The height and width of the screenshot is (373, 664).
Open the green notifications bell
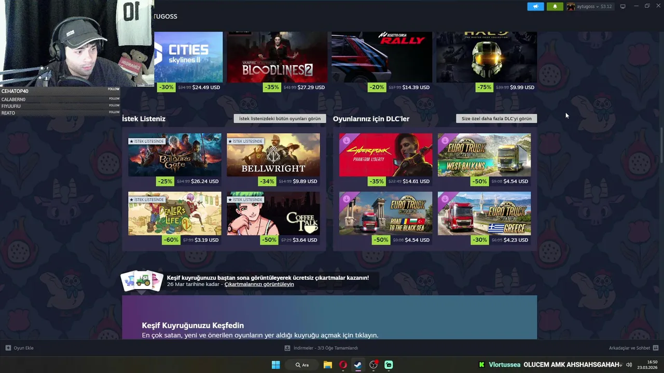click(x=555, y=7)
